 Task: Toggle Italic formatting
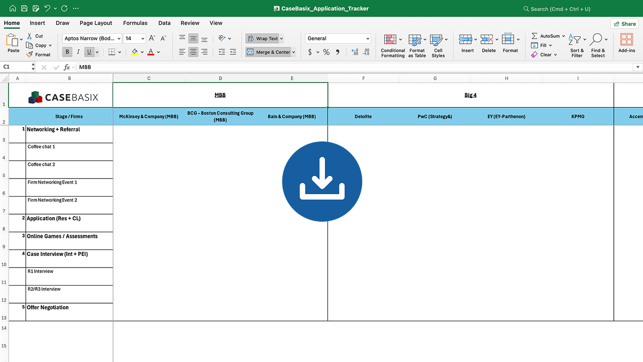(x=78, y=52)
